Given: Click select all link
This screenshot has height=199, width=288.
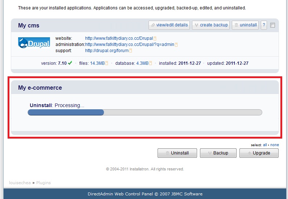Looking at the screenshot, I should point(265,145).
